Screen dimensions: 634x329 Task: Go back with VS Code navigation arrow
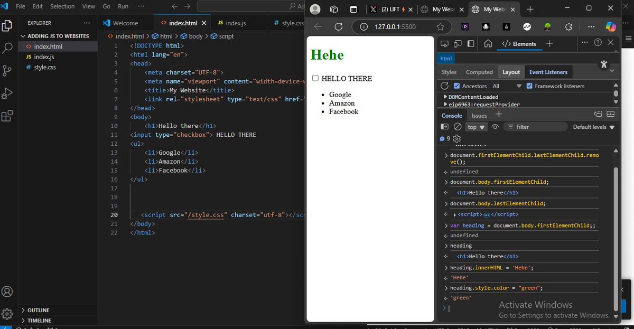click(175, 6)
